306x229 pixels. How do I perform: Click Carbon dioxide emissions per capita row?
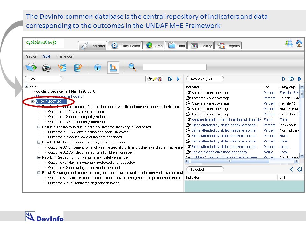242,152
